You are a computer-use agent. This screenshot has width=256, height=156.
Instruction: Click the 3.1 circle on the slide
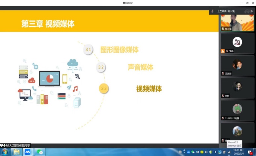click(x=88, y=49)
